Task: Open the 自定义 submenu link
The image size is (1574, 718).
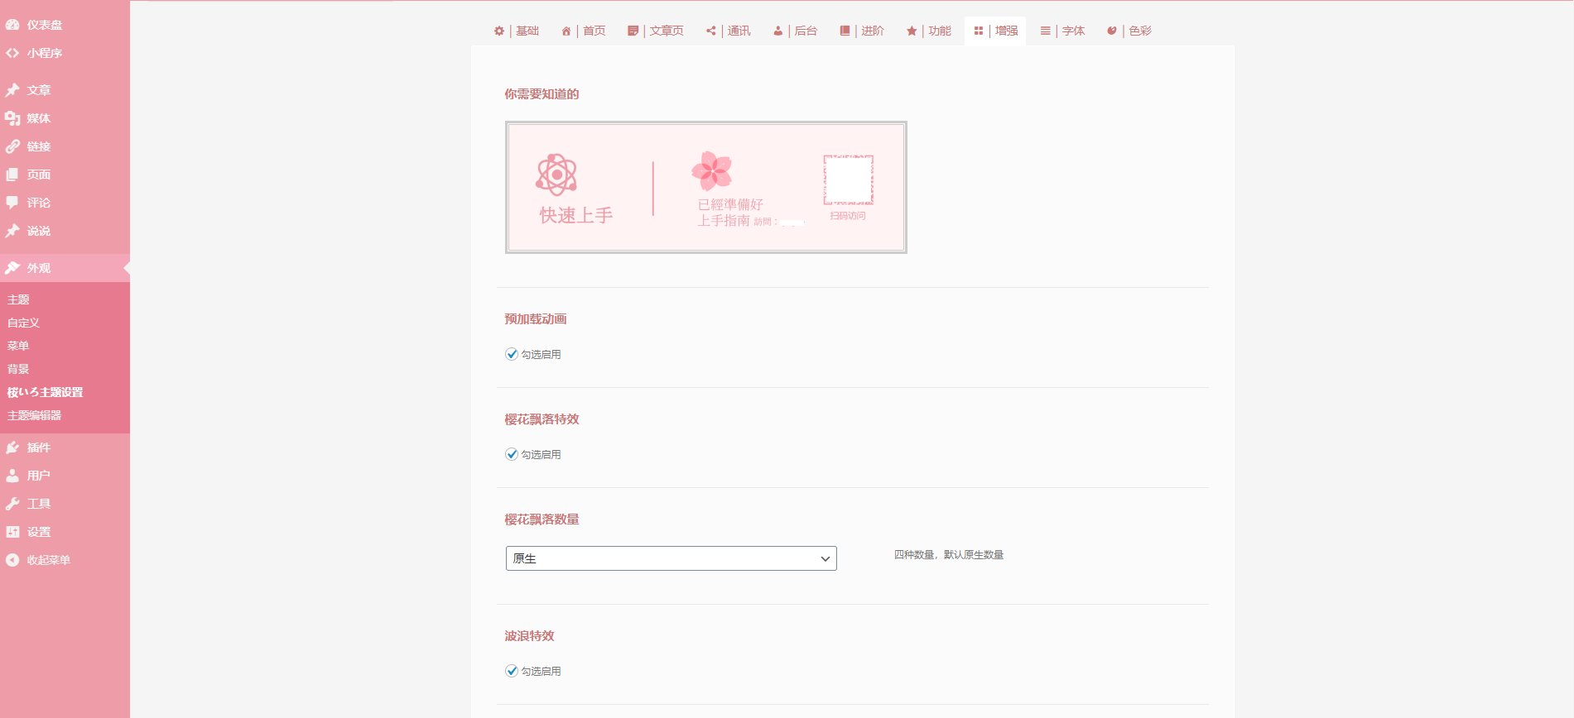Action: point(24,323)
